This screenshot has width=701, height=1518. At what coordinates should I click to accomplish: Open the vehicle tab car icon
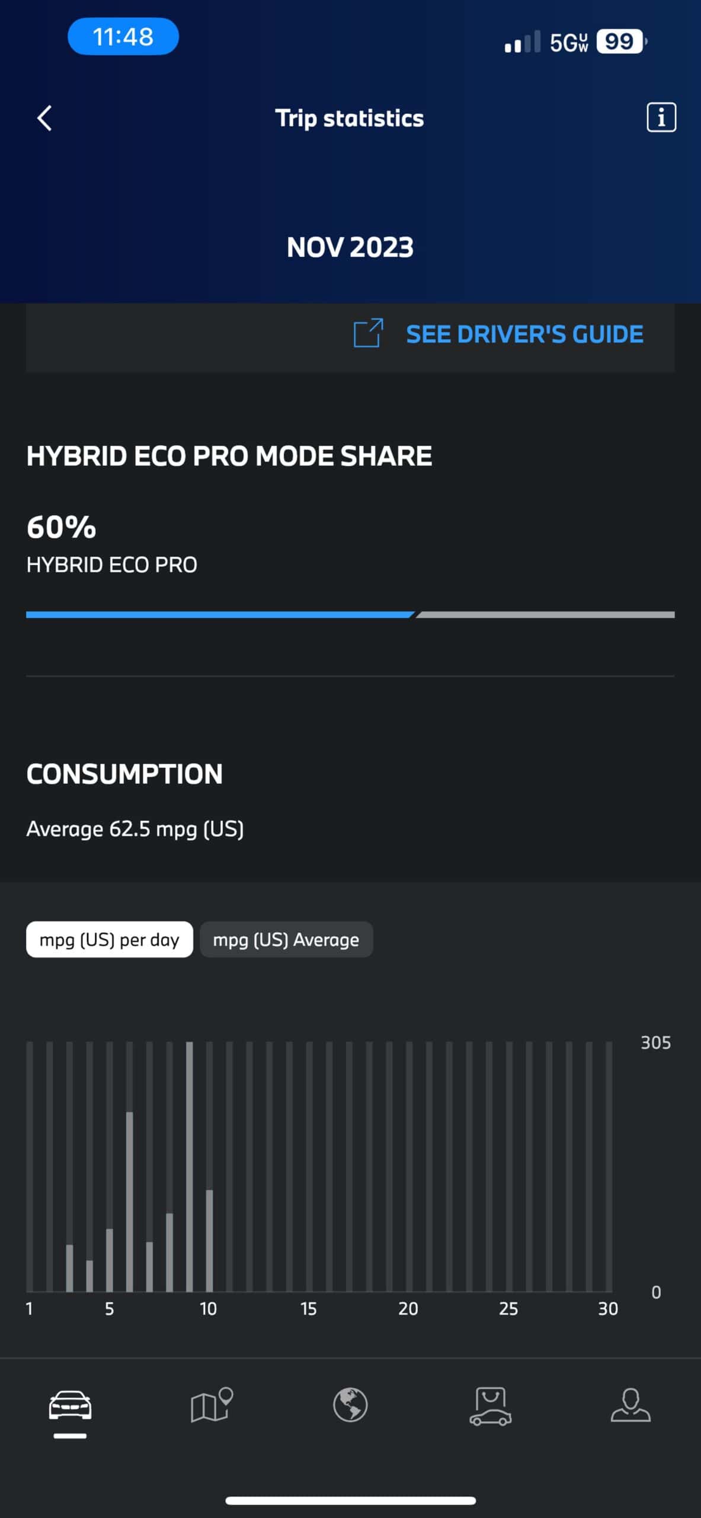click(x=70, y=1405)
